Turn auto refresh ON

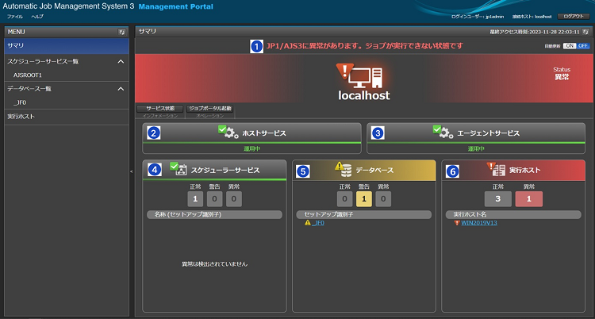click(x=569, y=45)
